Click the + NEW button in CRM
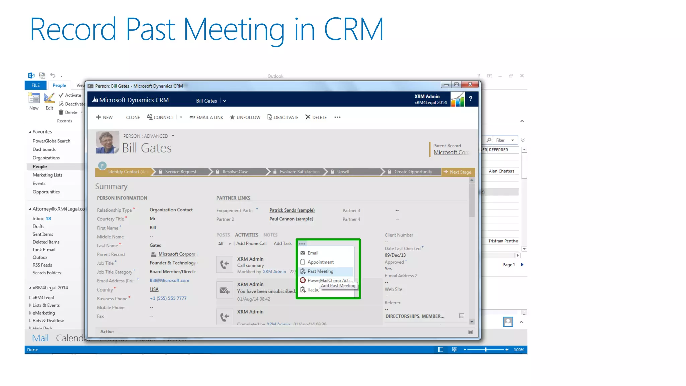The height and width of the screenshot is (386, 686). [x=104, y=117]
